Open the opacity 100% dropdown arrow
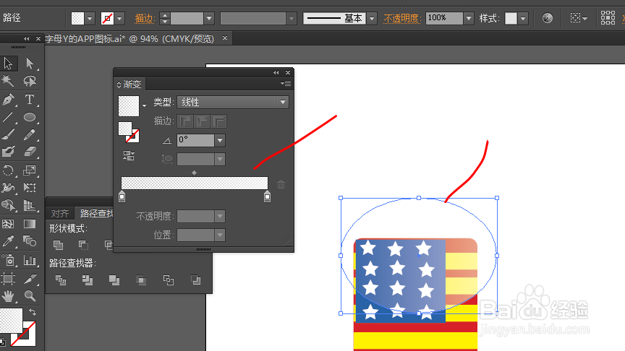Viewport: 625px width, 351px height. [x=469, y=18]
